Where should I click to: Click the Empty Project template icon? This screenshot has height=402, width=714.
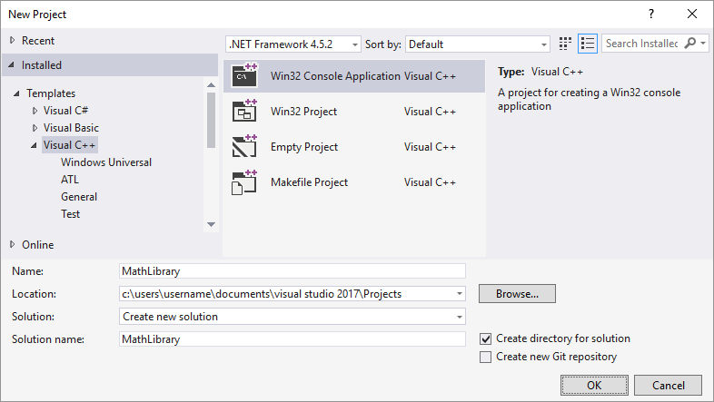[x=245, y=146]
